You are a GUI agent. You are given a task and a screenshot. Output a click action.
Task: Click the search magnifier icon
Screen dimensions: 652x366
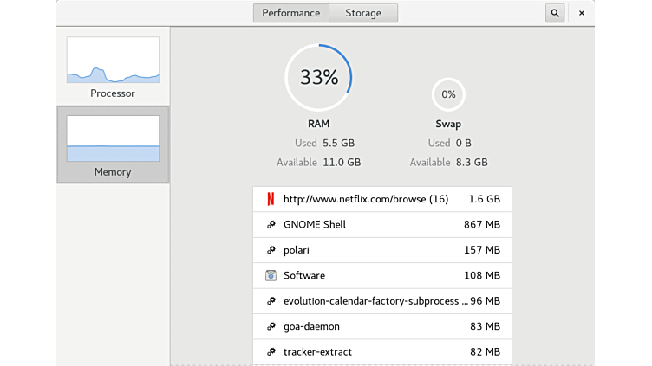pos(555,13)
